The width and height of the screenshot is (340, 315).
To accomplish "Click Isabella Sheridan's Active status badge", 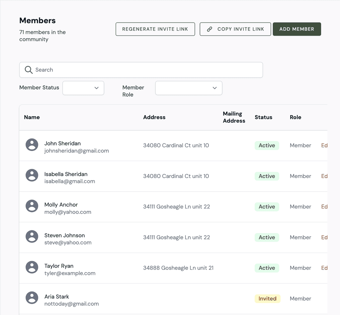I will [x=267, y=176].
